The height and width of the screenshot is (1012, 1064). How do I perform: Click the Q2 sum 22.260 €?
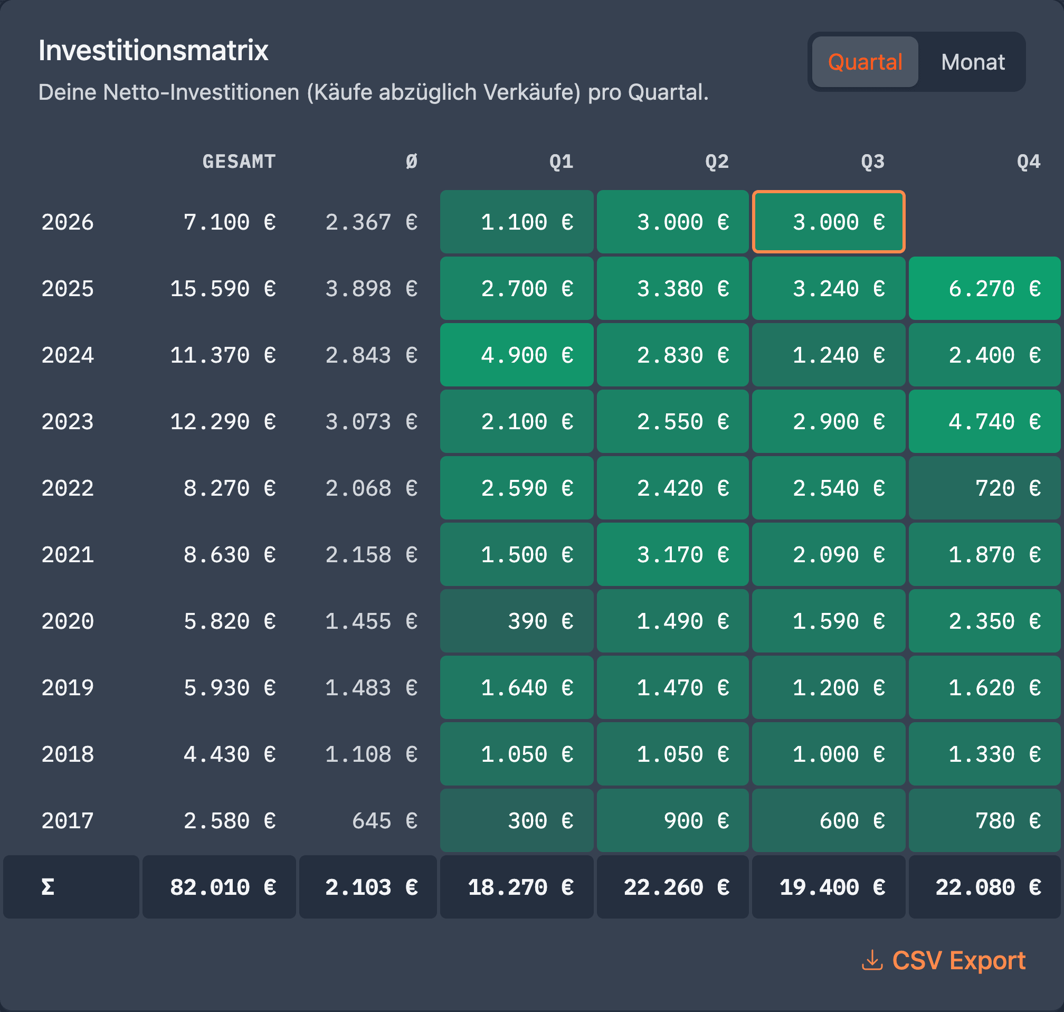tap(672, 887)
